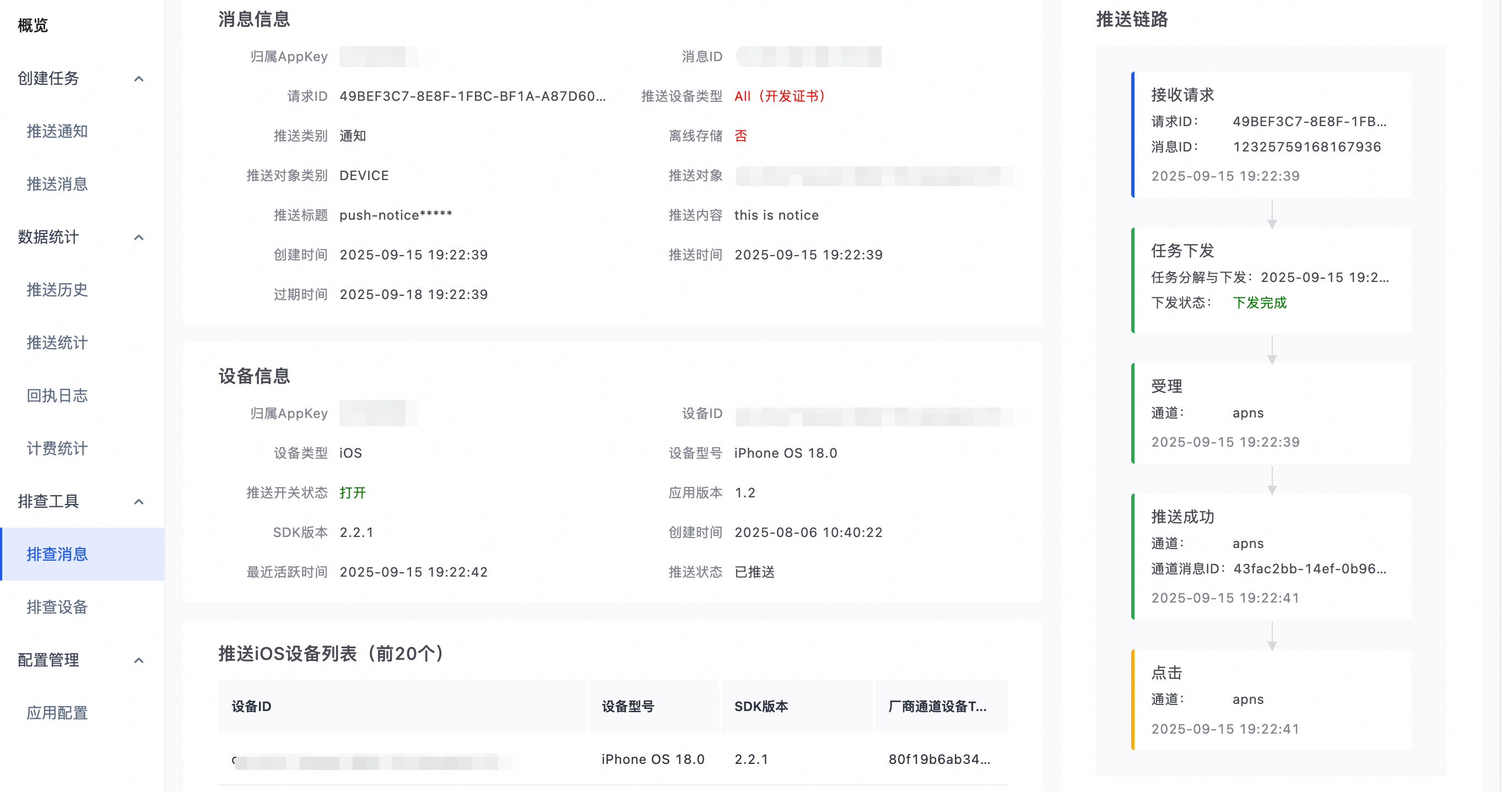Collapse the 配置管理 section chevron
Viewport: 1502px width, 792px height.
click(139, 660)
